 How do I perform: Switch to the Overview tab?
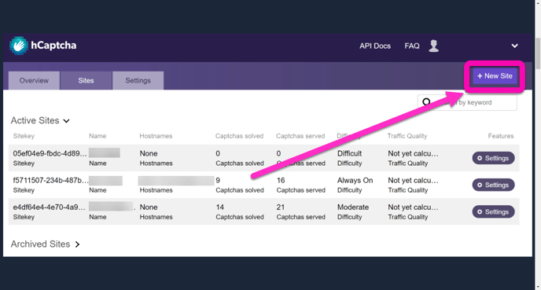(34, 80)
